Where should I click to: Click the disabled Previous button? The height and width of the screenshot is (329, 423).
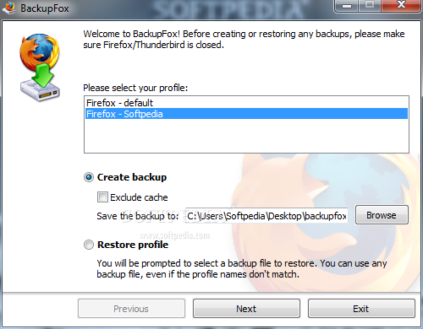click(131, 309)
